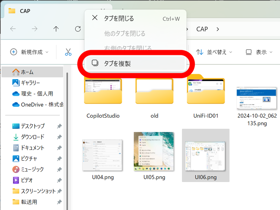Viewport: 280px width, 210px height.
Task: Click CAP in the breadcrumb path
Action: click(202, 29)
